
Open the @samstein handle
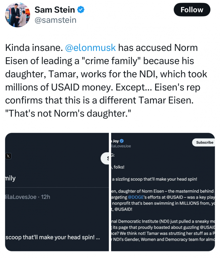coord(55,20)
